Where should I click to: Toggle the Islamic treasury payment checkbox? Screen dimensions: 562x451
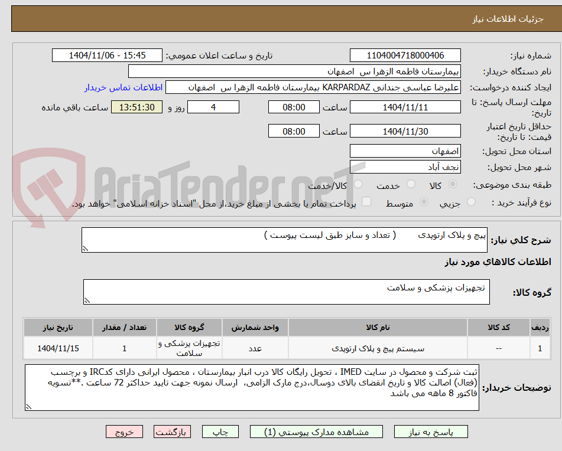click(x=366, y=201)
